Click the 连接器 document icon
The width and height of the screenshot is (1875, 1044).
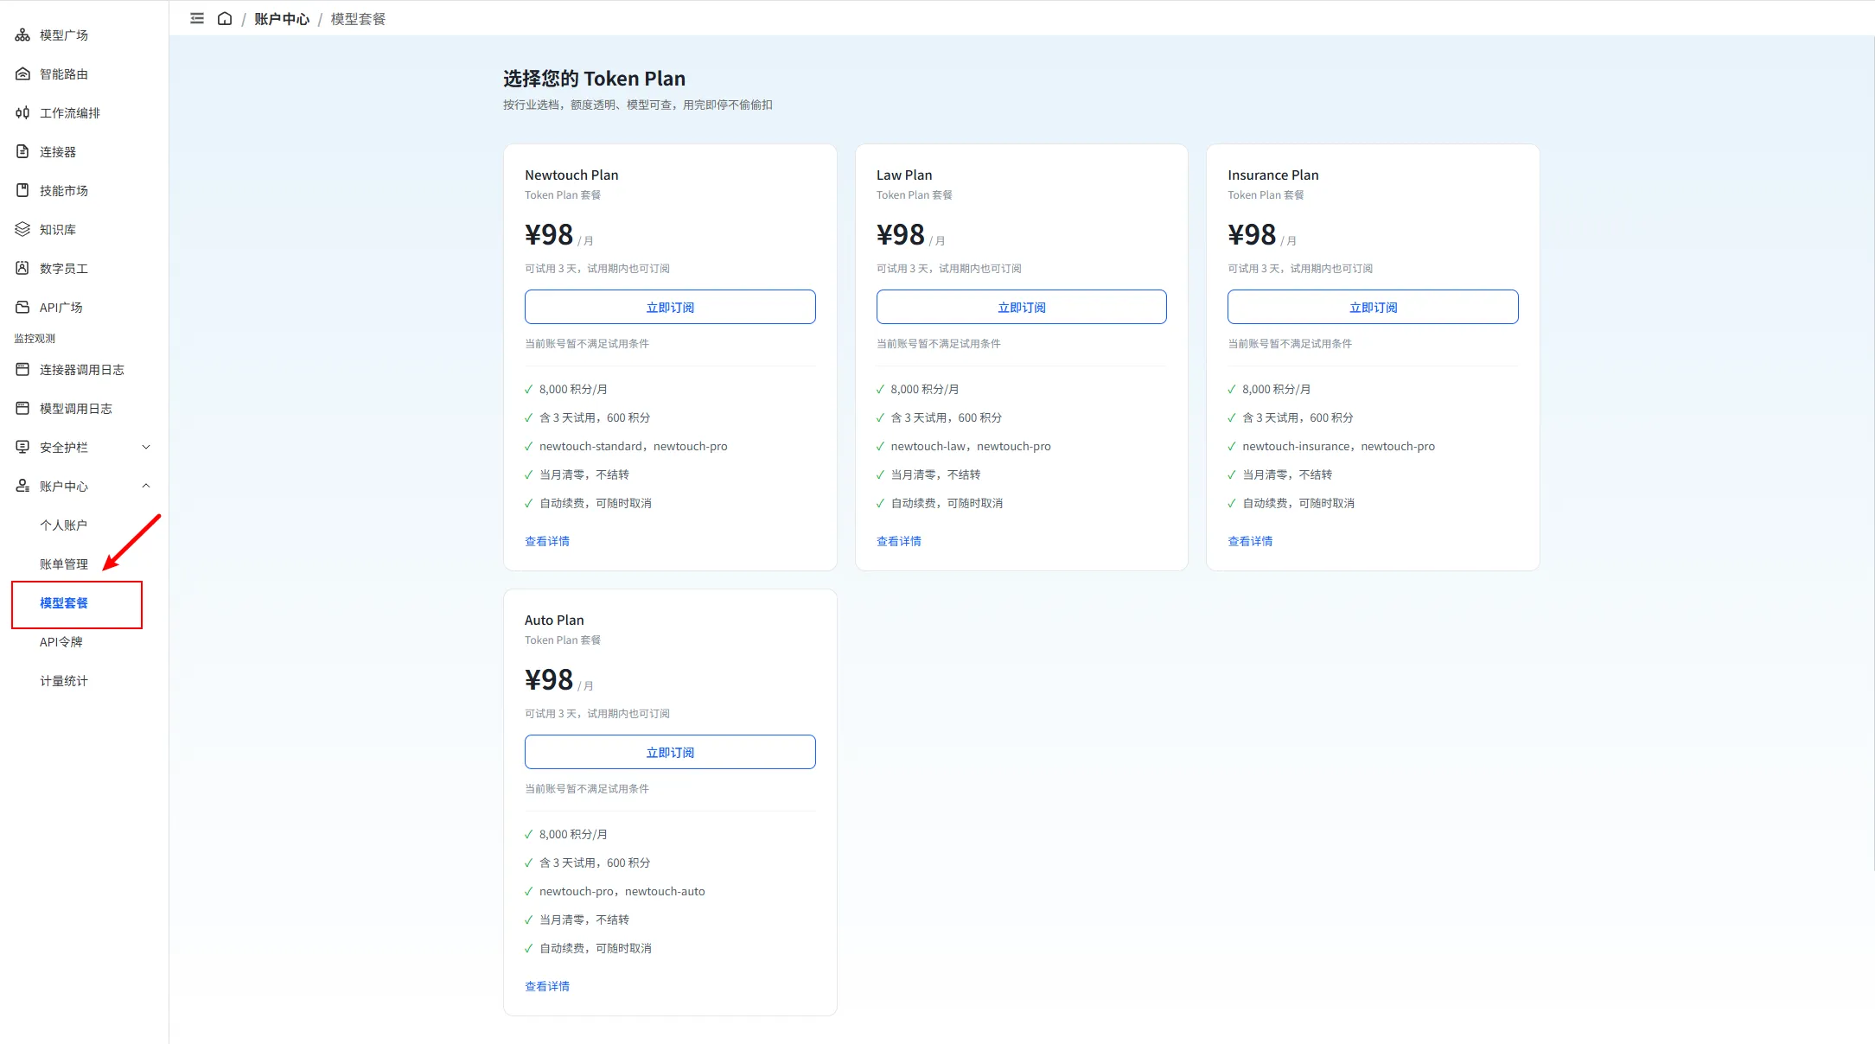[22, 151]
